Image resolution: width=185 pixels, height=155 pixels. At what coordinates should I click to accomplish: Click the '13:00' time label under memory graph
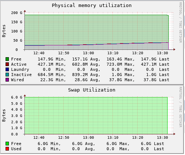88,53
